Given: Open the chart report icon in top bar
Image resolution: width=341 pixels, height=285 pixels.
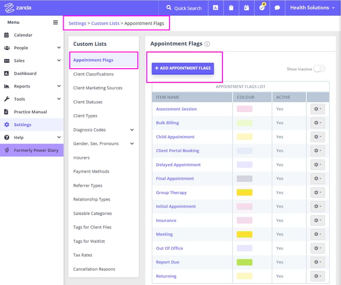Looking at the screenshot, I should pyautogui.click(x=216, y=8).
